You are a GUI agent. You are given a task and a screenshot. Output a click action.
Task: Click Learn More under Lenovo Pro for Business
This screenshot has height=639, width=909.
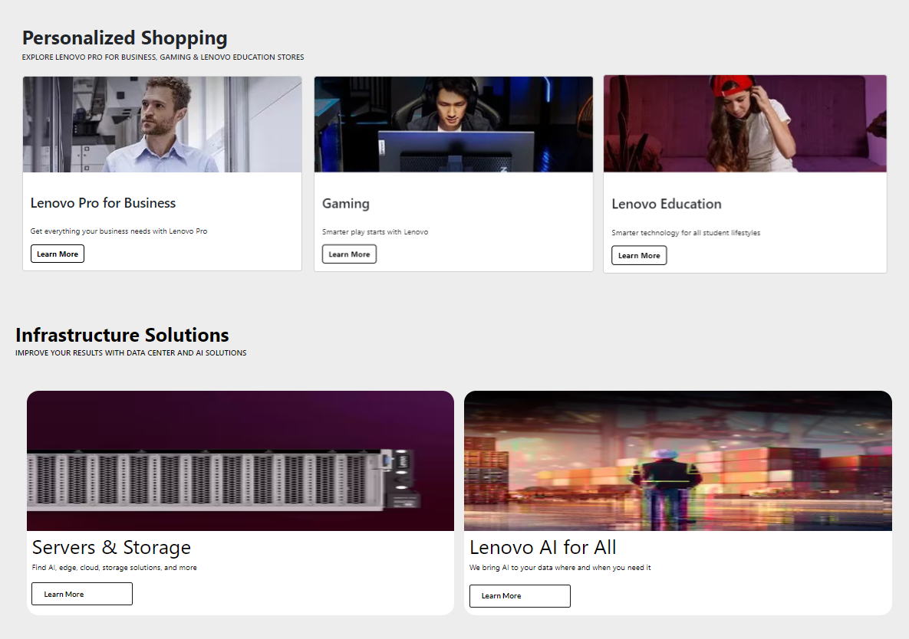[x=58, y=254]
